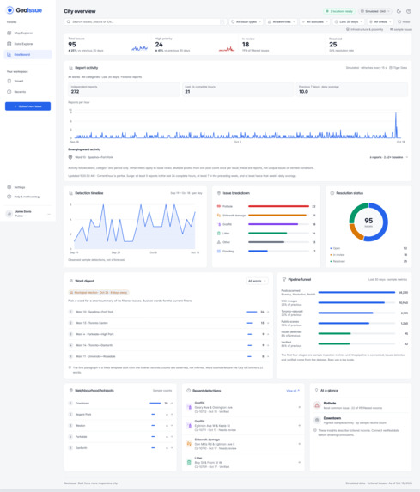Image resolution: width=420 pixels, height=492 pixels.
Task: Open the Sidewalk damage recent detection
Action: pyautogui.click(x=243, y=444)
